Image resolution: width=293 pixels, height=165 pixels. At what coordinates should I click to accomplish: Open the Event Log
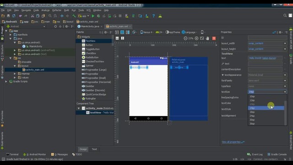click(255, 154)
